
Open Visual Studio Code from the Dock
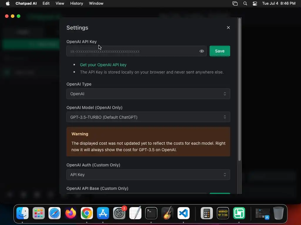coord(183,213)
